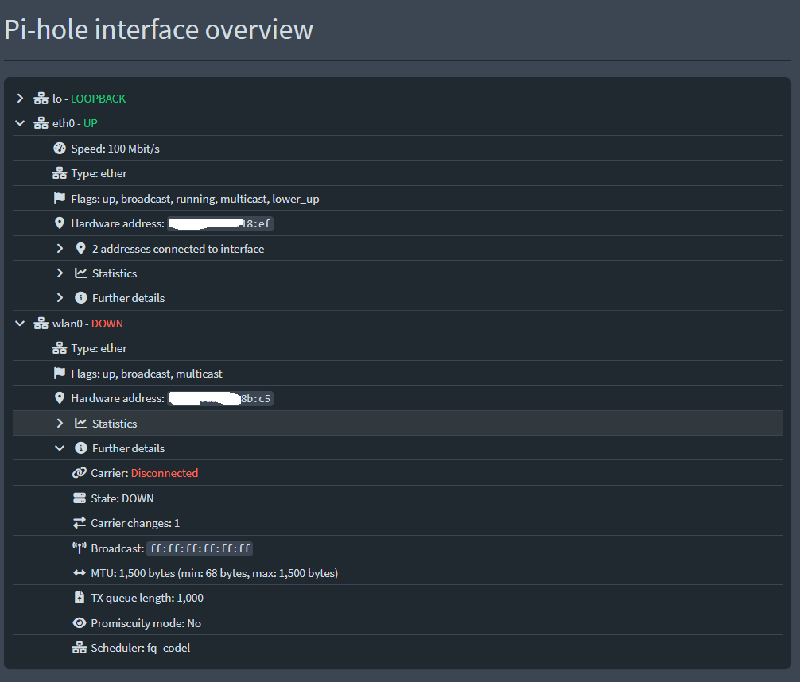Click the eth0 Hardware address pin icon
Viewport: 800px width, 682px height.
(x=60, y=223)
